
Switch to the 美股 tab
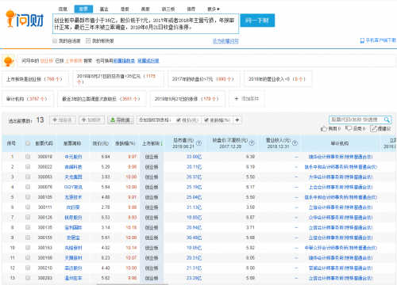click(x=145, y=9)
